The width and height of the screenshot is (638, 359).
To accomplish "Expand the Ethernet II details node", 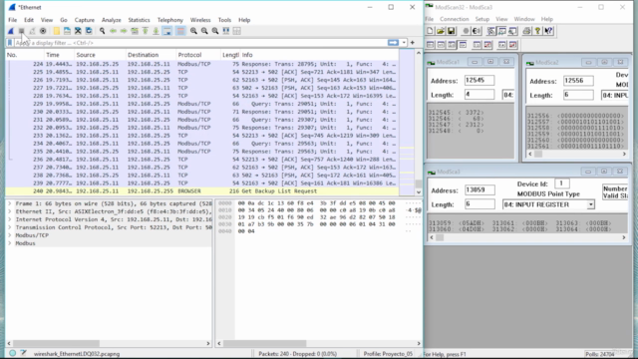I will pyautogui.click(x=9, y=211).
